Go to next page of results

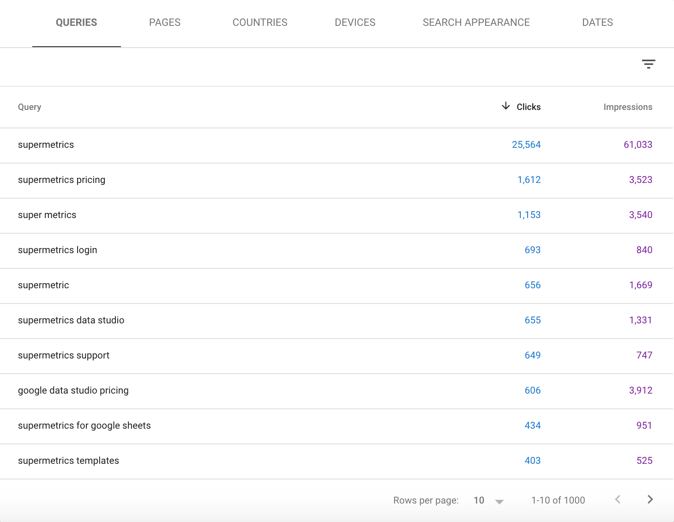click(x=650, y=499)
